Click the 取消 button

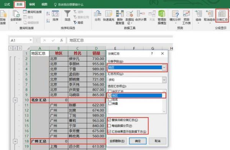(158, 141)
